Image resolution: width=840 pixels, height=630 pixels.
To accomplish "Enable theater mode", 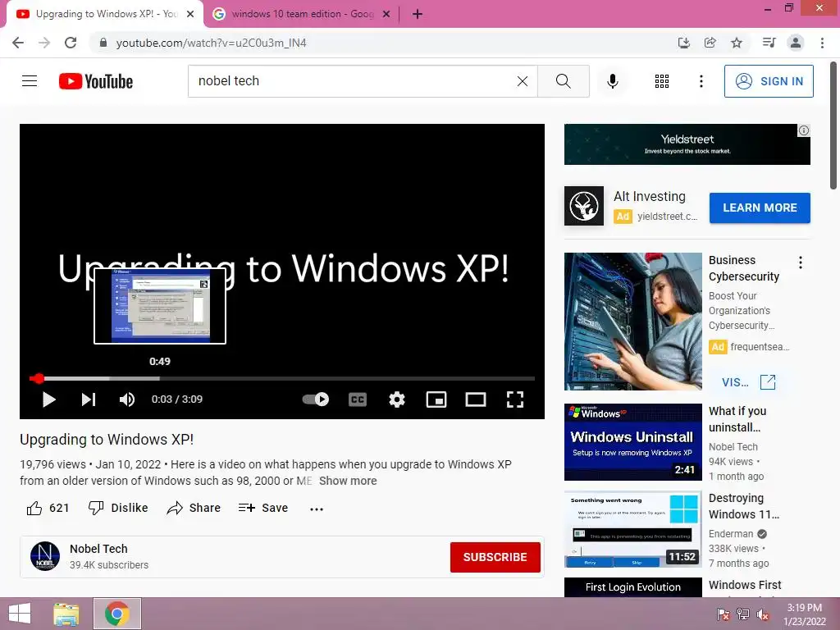I will pos(476,399).
